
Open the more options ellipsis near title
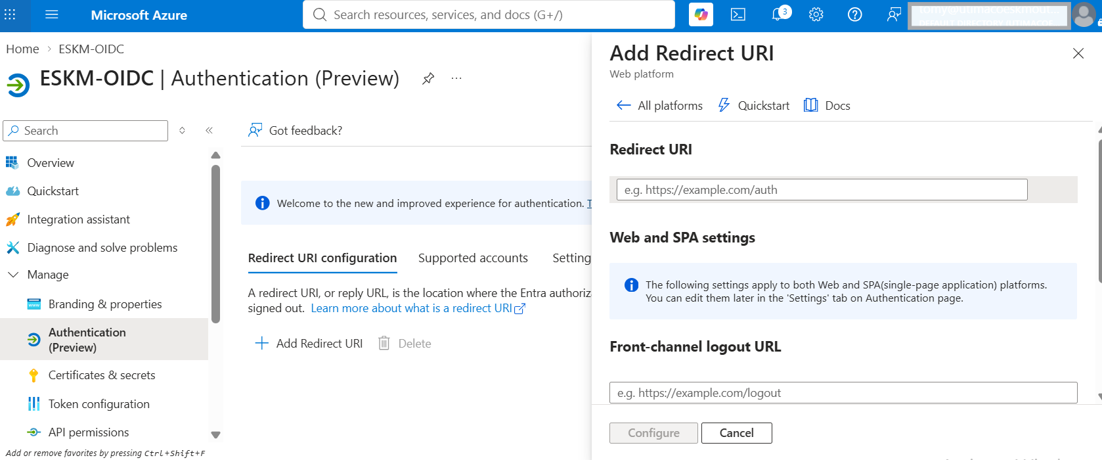pyautogui.click(x=456, y=79)
